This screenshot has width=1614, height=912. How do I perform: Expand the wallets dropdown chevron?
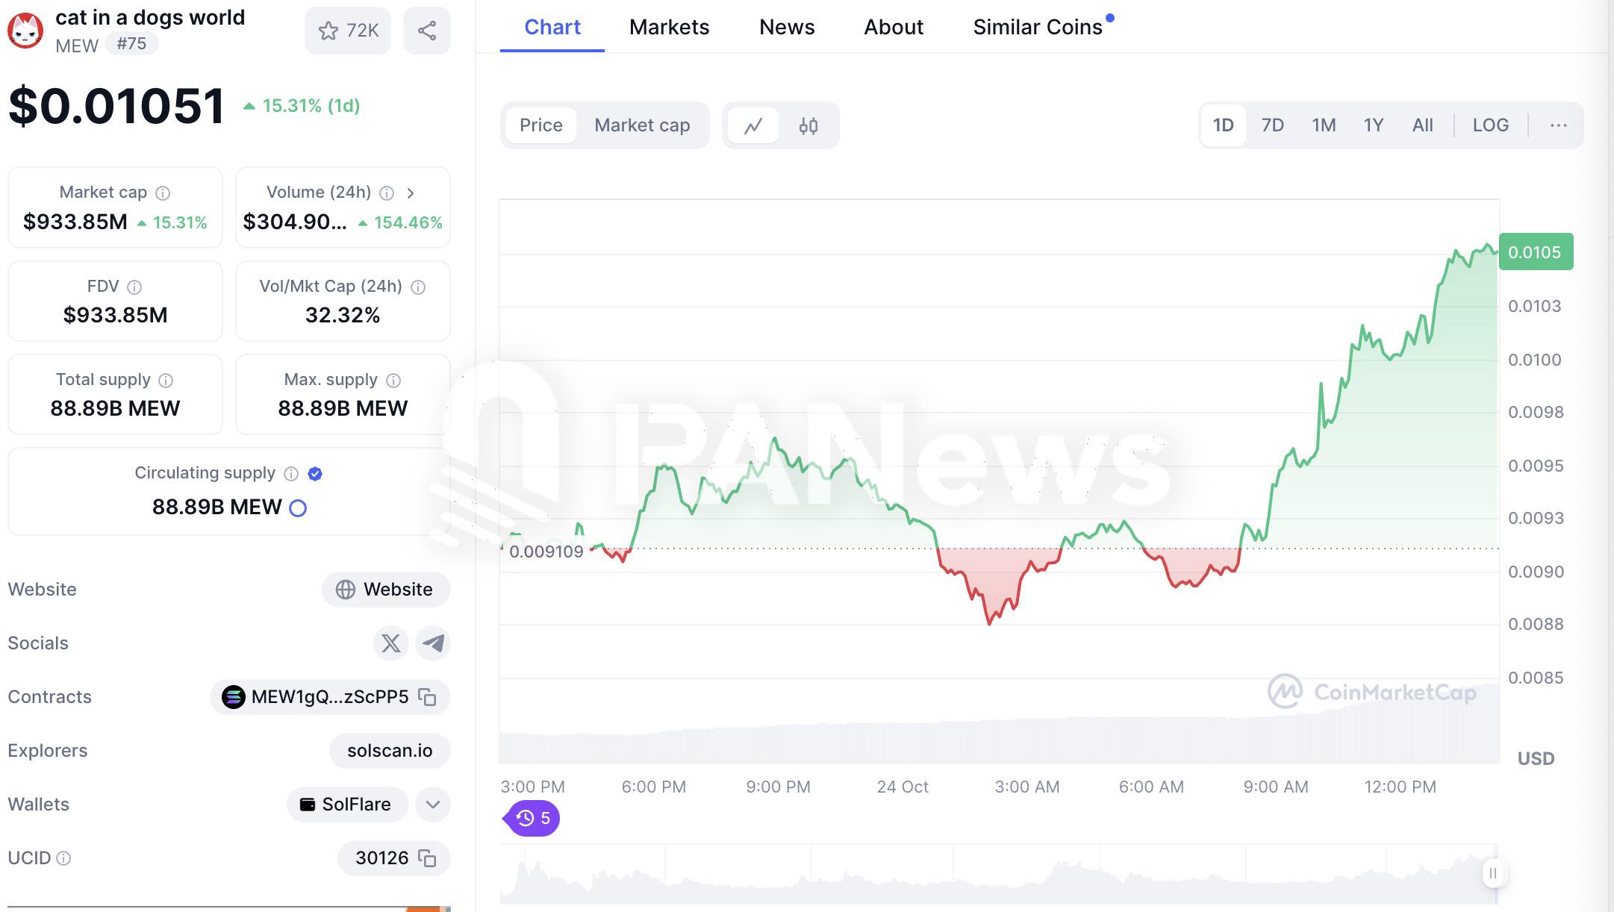tap(433, 805)
